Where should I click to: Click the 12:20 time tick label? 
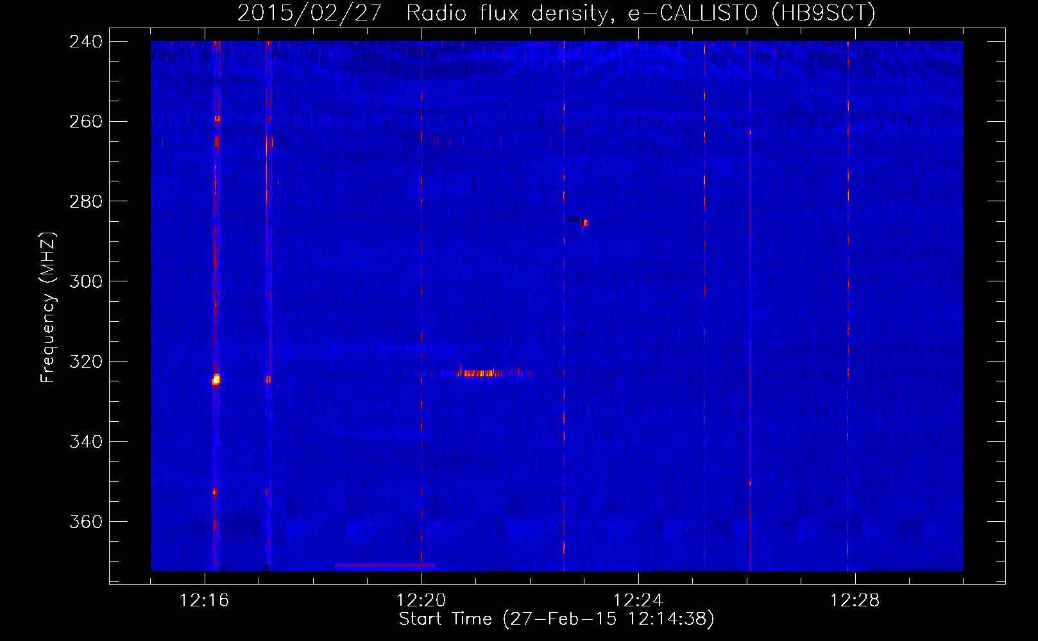pyautogui.click(x=421, y=601)
